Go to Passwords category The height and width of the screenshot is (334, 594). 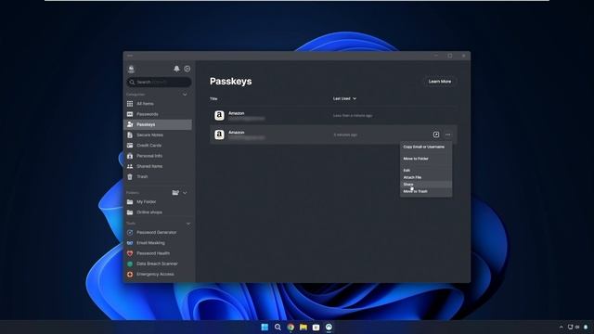(158, 114)
